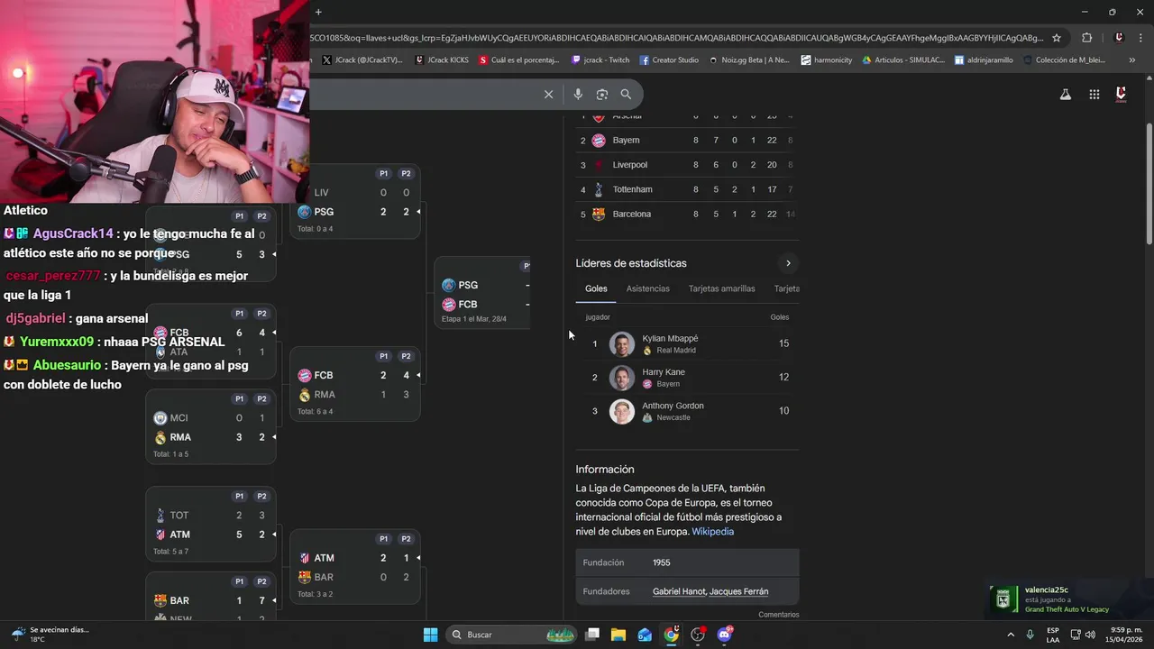The image size is (1154, 649).
Task: Open the clock and date panel
Action: [x=1126, y=635]
